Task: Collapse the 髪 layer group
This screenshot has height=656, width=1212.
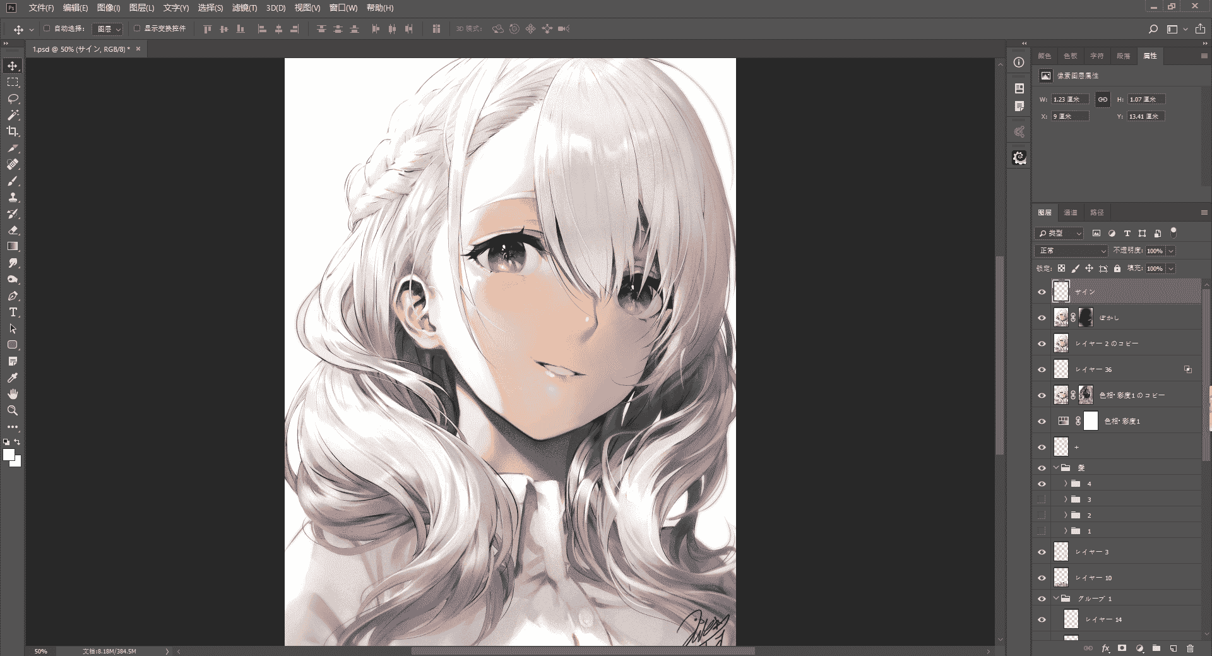Action: coord(1056,468)
